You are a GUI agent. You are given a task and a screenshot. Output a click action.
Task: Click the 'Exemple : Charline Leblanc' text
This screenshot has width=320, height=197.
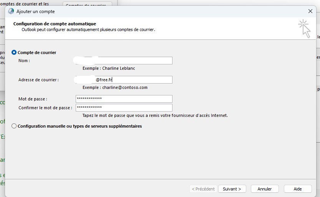point(109,68)
